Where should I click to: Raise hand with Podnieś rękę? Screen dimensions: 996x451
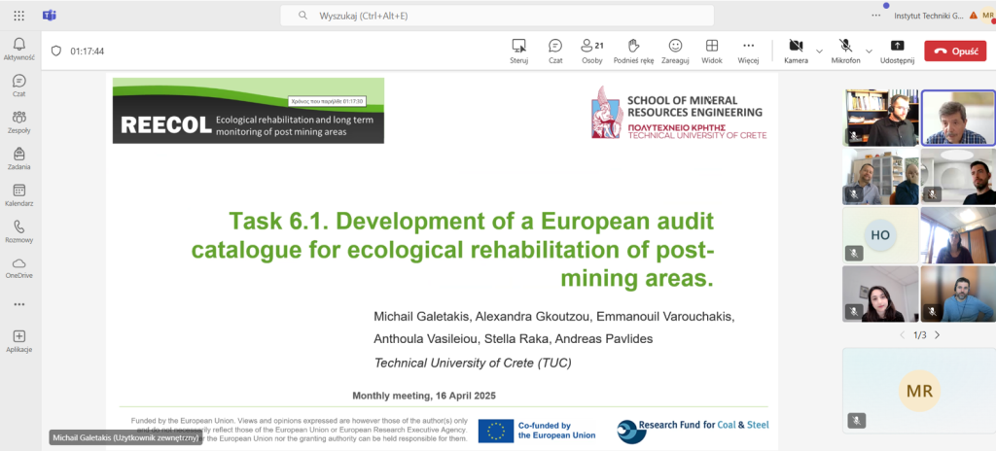click(x=633, y=51)
